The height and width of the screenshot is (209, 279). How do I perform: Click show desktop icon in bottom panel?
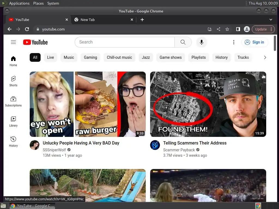click(3, 206)
